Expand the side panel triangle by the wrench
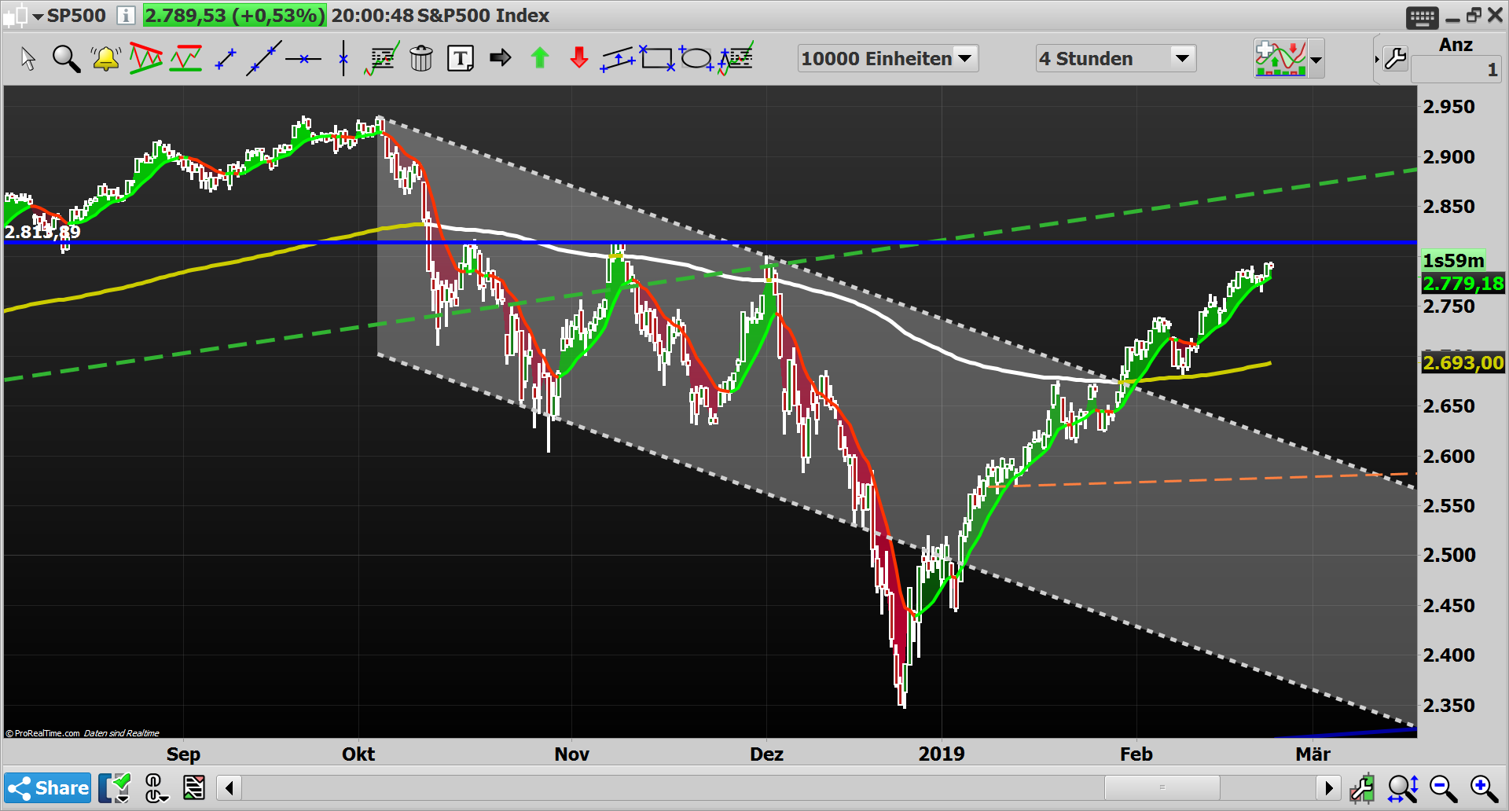1509x811 pixels. point(1377,60)
